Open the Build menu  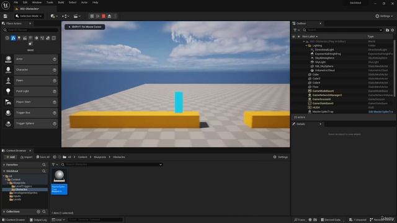61,2
